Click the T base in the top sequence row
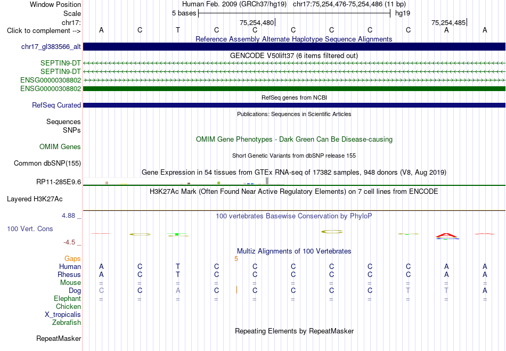 (x=178, y=30)
